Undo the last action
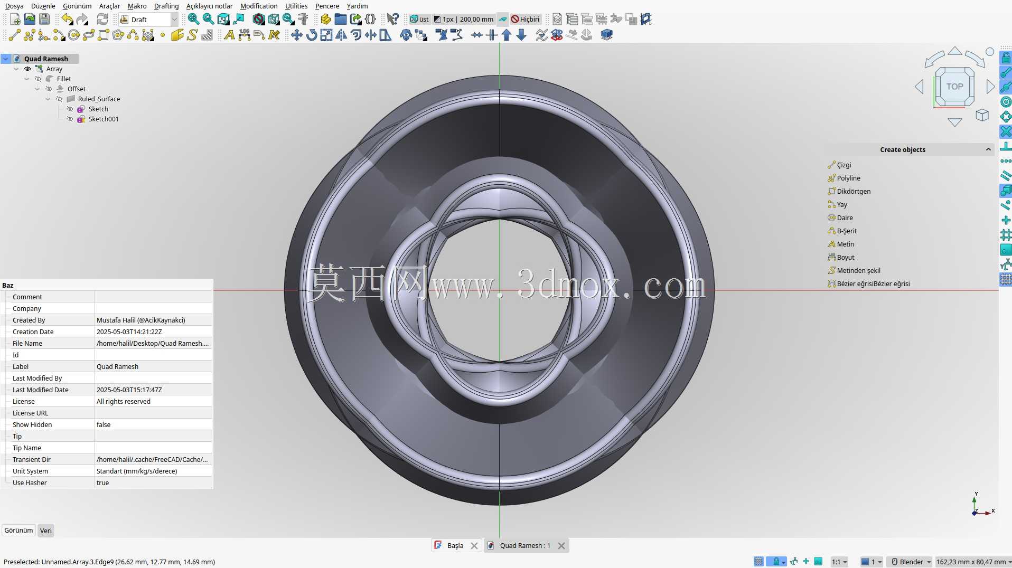Image resolution: width=1012 pixels, height=568 pixels. point(67,20)
